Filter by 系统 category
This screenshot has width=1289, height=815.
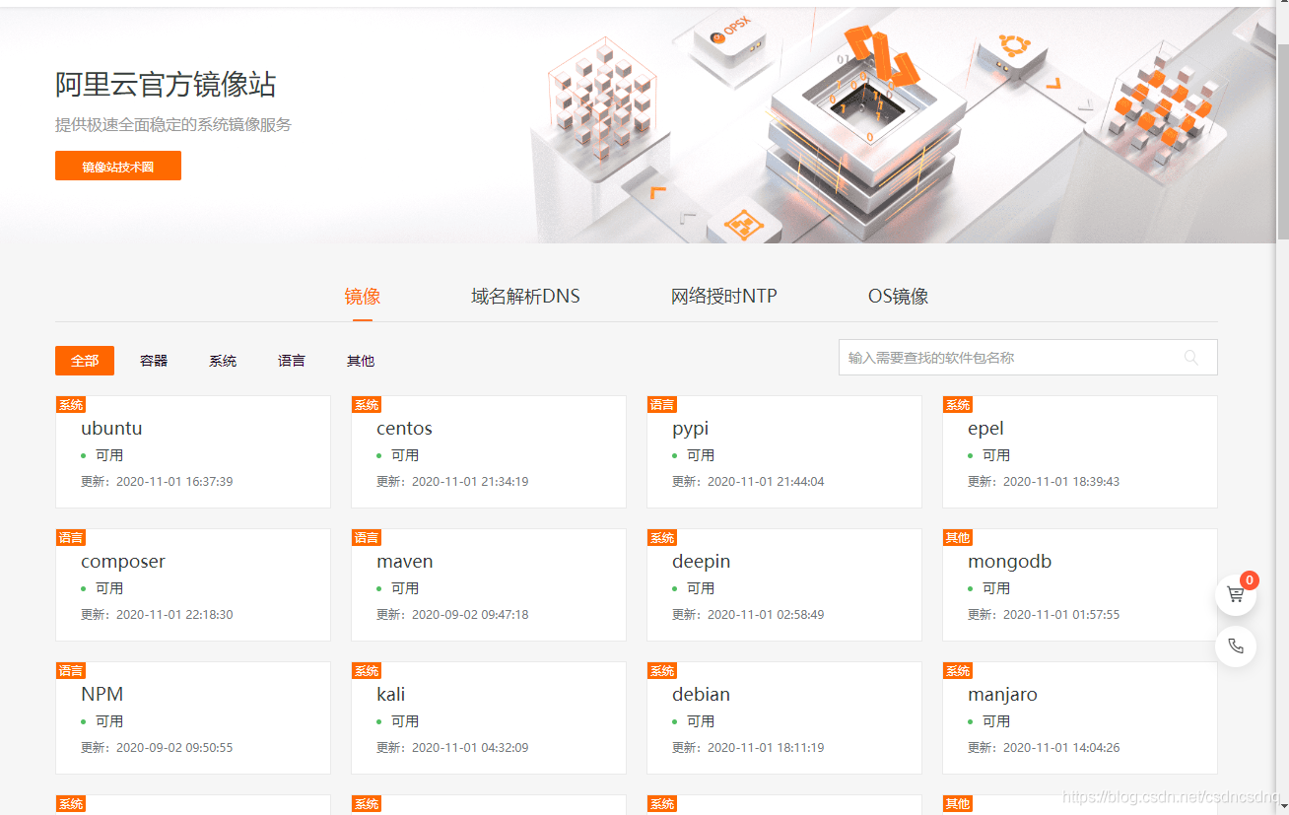coord(223,361)
